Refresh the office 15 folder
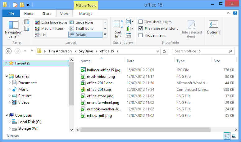The image size is (241, 142). point(164,51)
